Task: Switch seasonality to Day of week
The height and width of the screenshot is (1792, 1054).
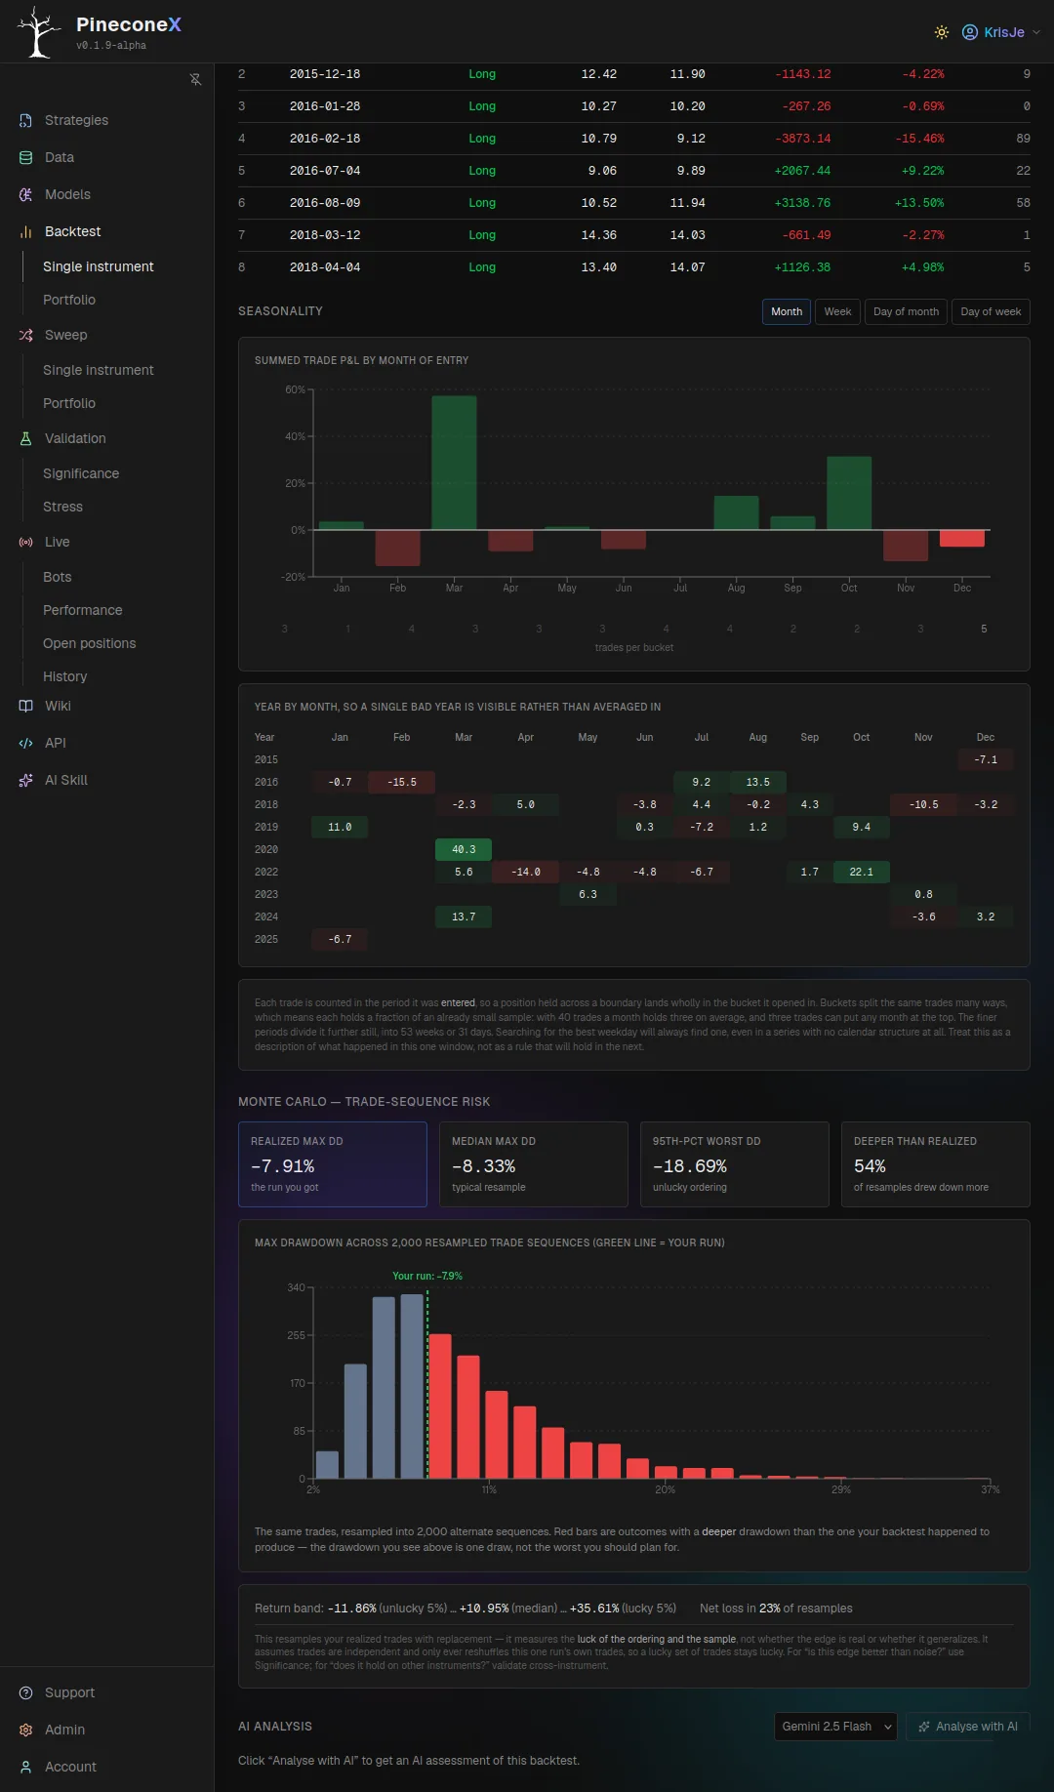Action: tap(991, 311)
